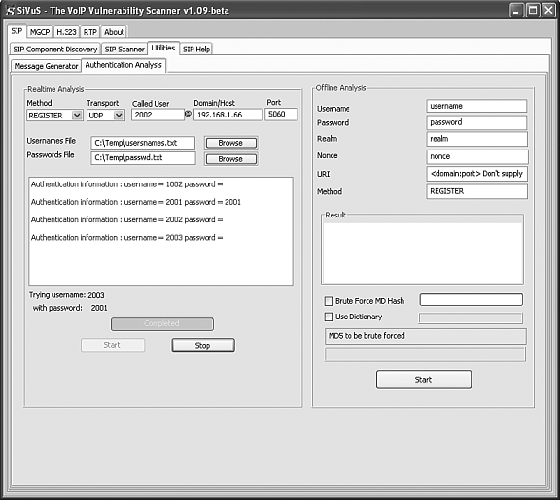
Task: Select result line username = 2002
Action: pos(126,219)
